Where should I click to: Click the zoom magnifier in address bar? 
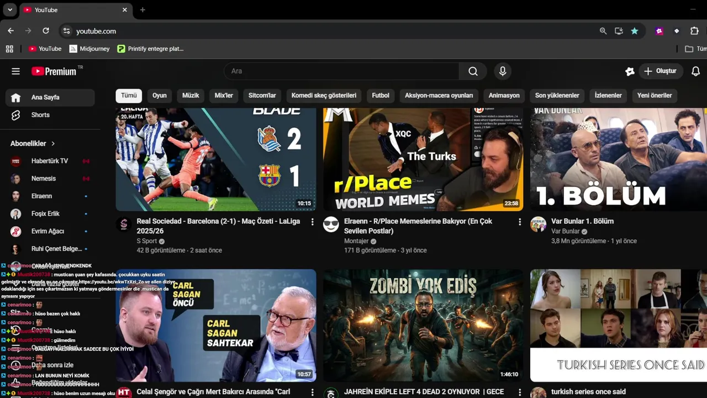click(x=603, y=31)
